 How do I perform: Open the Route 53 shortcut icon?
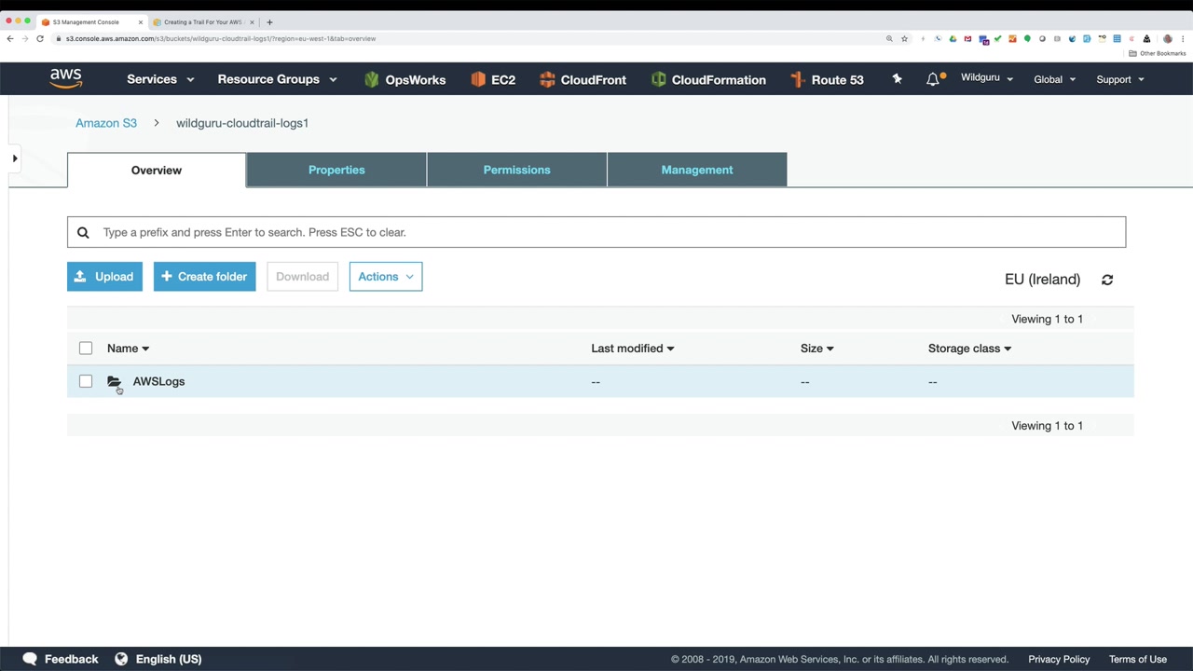797,80
